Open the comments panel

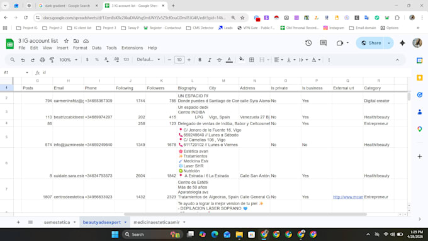pos(324,43)
